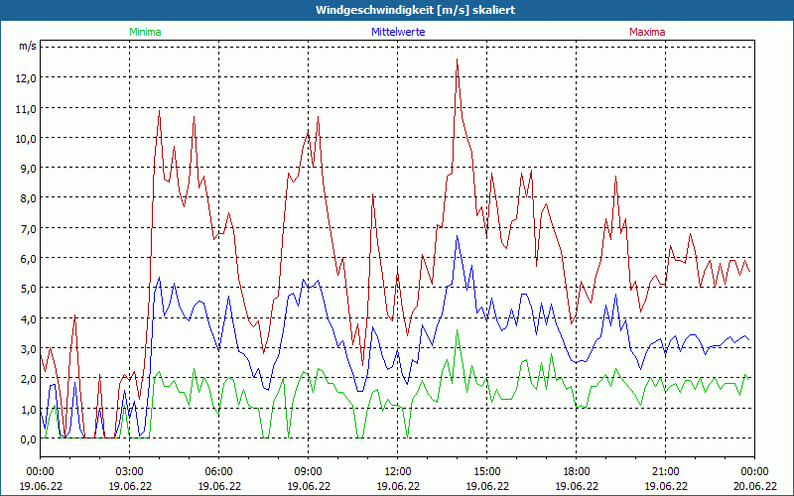Click the '15:00' time axis label
Viewport: 794px width, 496px height.
coord(486,472)
